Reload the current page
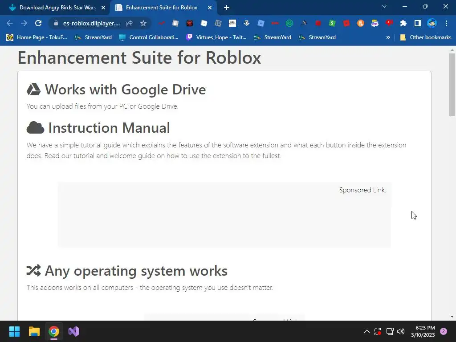This screenshot has height=342, width=456. click(x=38, y=23)
